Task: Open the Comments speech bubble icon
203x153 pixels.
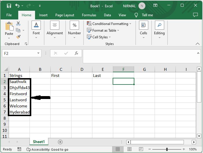Action: (x=195, y=15)
